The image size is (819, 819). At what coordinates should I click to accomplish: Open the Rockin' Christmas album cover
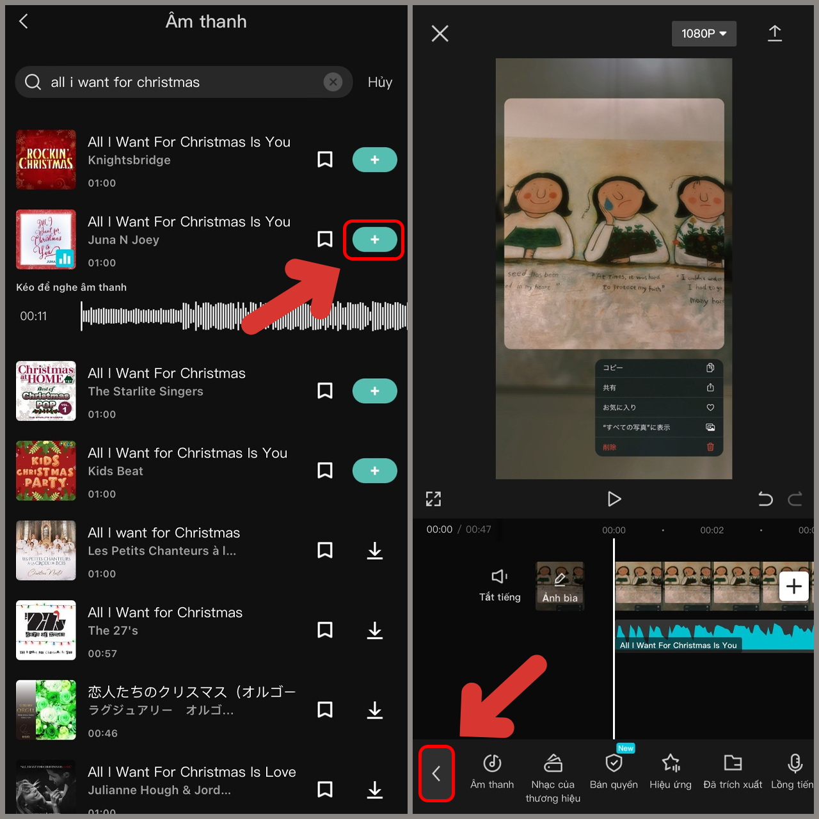point(46,160)
